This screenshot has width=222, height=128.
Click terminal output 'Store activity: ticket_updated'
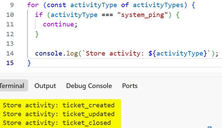59,114
